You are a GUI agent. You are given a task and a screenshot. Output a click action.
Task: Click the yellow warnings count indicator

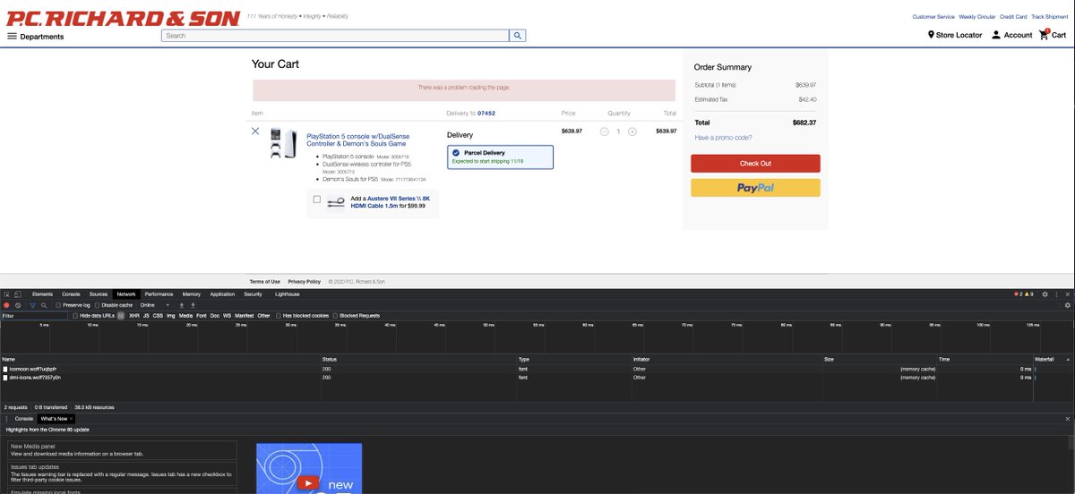[x=1029, y=294]
